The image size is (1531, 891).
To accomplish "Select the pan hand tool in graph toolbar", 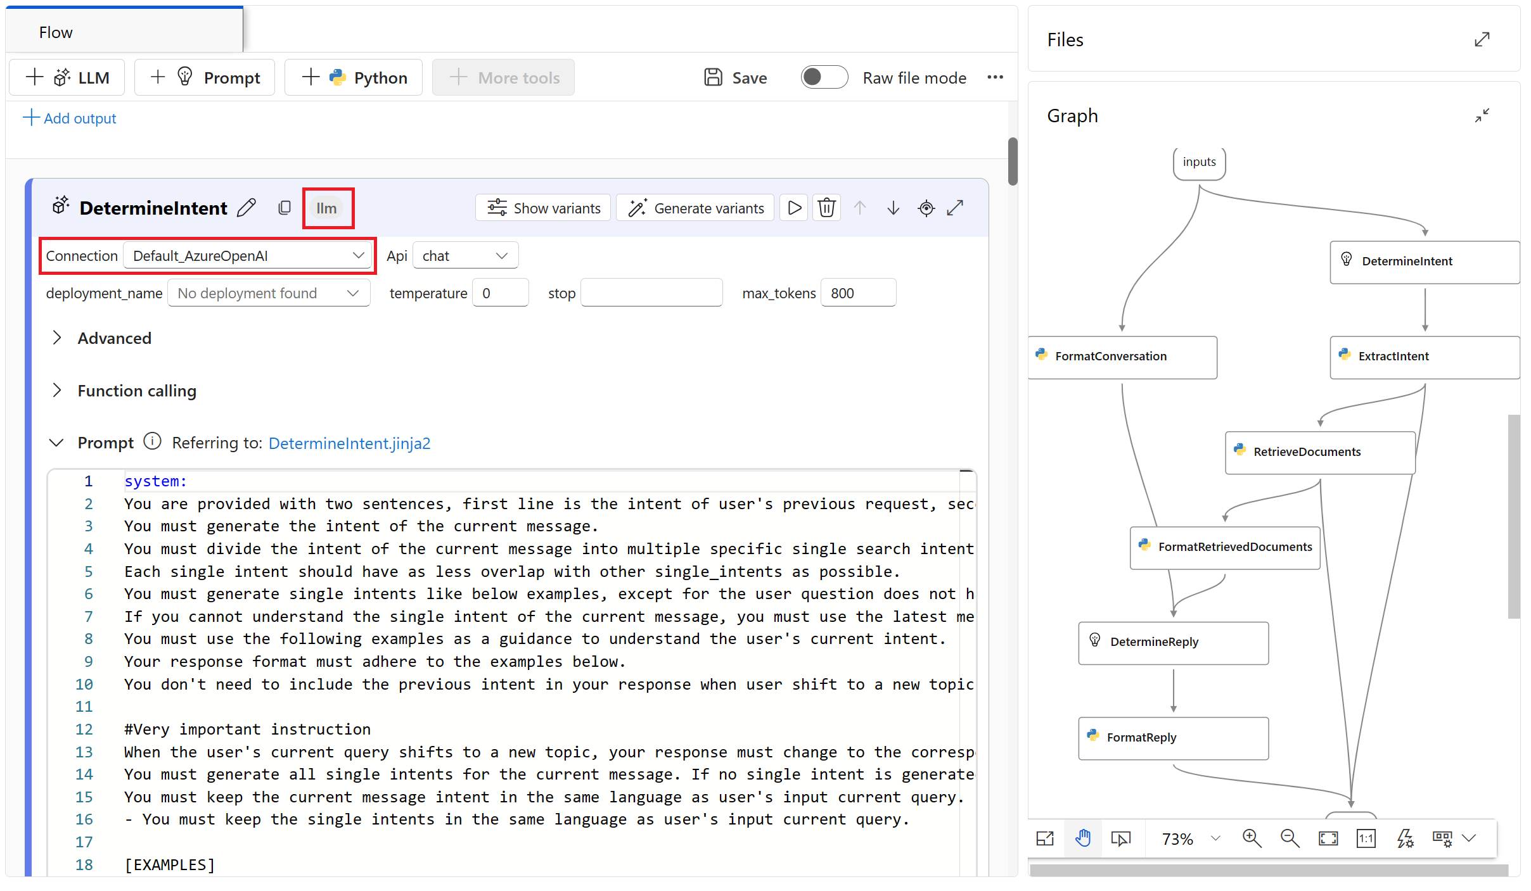I will pos(1083,838).
